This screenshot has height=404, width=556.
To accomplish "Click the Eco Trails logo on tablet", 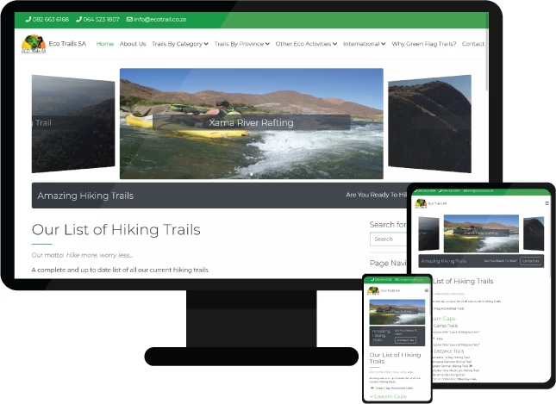I will click(422, 203).
